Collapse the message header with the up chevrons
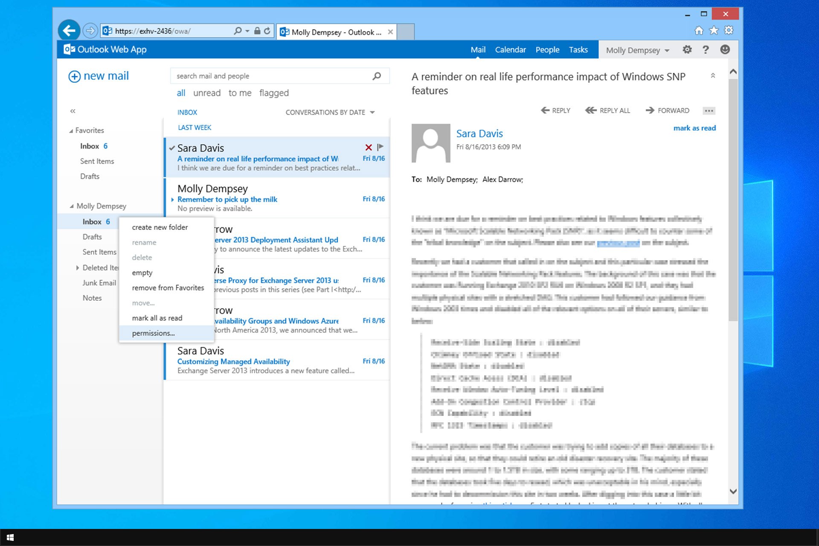The height and width of the screenshot is (546, 819). click(x=713, y=76)
